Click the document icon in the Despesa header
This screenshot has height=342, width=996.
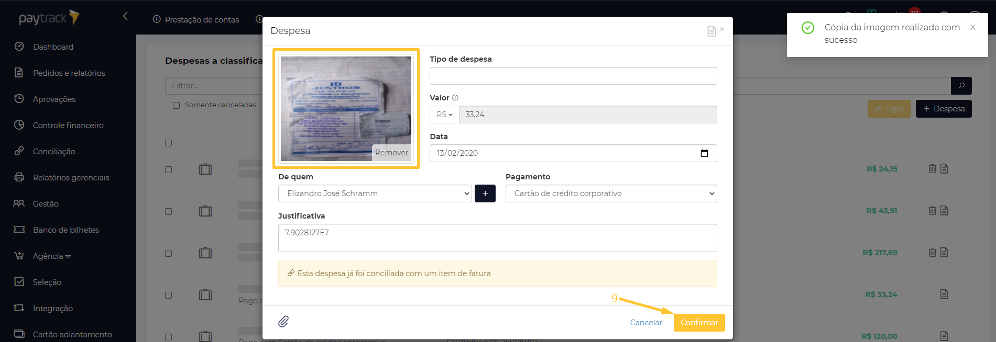711,31
